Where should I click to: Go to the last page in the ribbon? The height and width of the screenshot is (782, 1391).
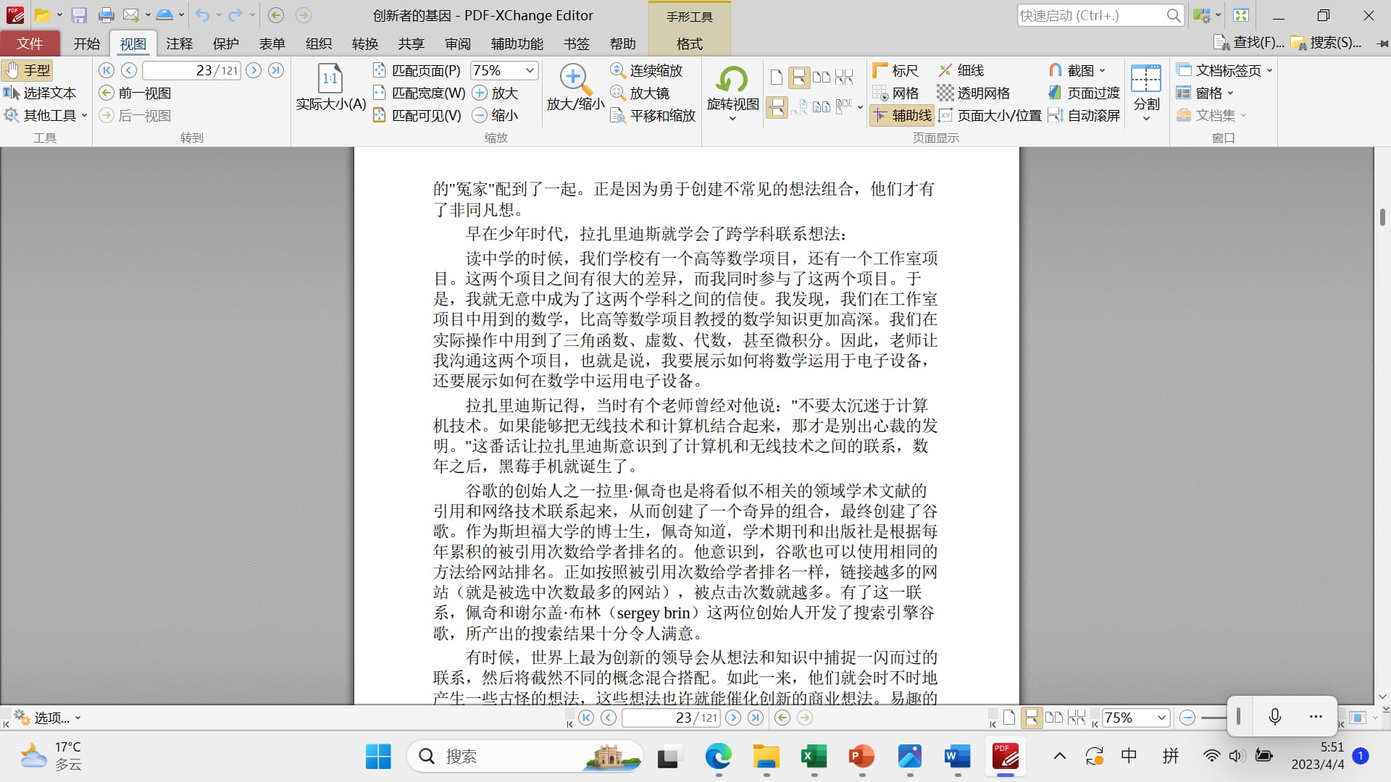[276, 70]
